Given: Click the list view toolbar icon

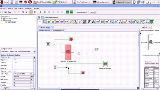Looking at the screenshot, I should coord(35,12).
